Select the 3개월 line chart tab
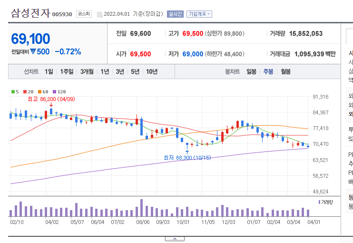Viewport: 353px width, 243px height. pyautogui.click(x=87, y=71)
